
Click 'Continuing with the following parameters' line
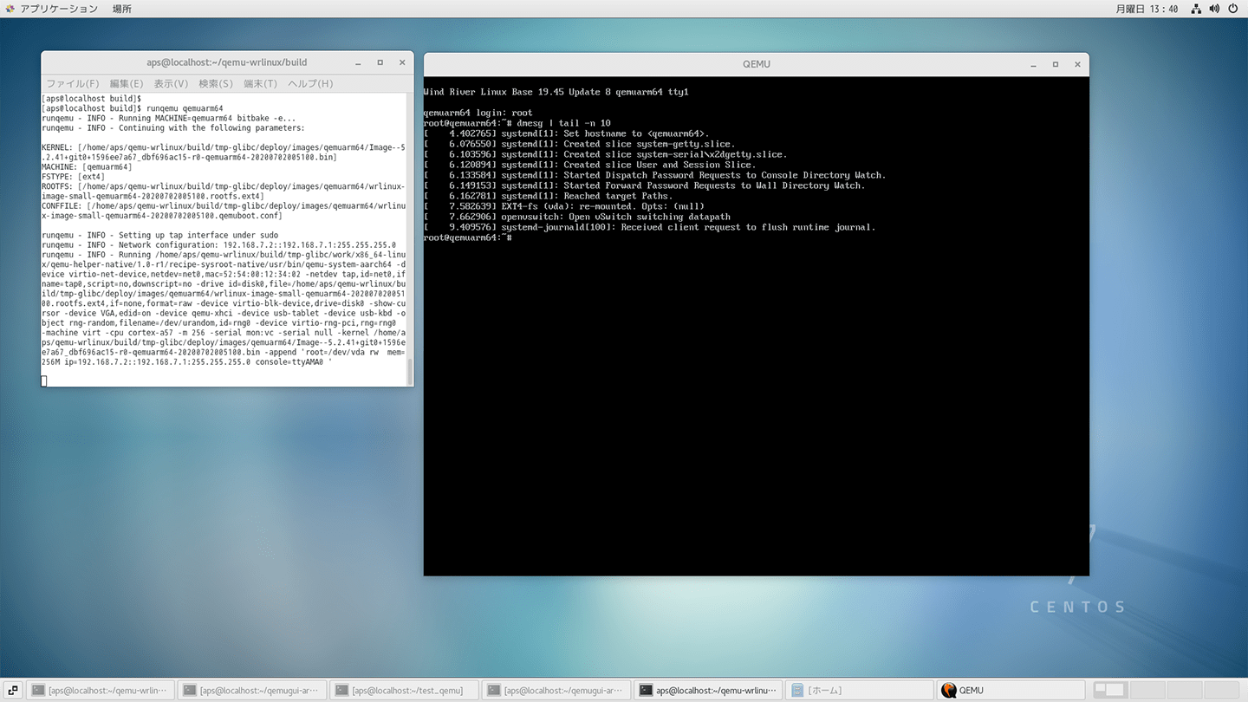click(173, 128)
